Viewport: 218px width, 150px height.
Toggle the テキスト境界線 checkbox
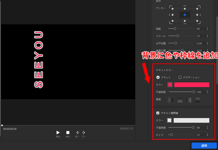coord(158,113)
